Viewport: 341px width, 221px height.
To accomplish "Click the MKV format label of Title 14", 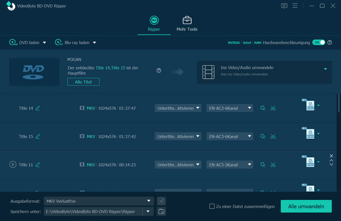I will 91,108.
